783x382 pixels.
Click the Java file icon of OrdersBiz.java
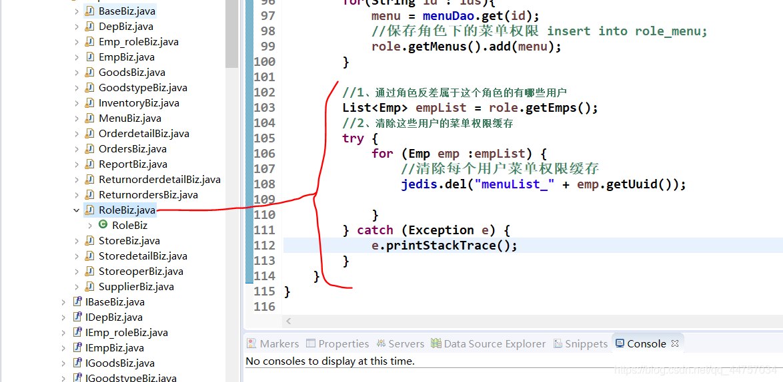[90, 150]
